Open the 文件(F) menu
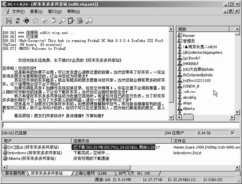This screenshot has width=242, height=184. [18, 11]
